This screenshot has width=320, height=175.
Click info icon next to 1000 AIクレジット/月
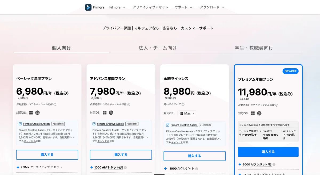[125, 168]
